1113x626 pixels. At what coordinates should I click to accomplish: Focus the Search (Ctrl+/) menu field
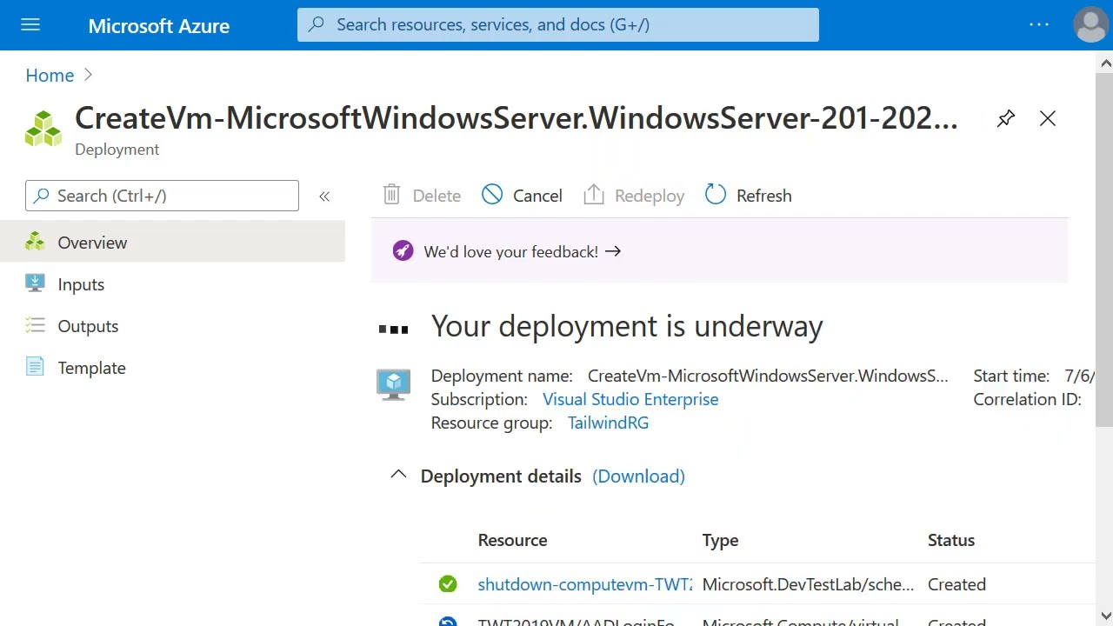pos(162,196)
